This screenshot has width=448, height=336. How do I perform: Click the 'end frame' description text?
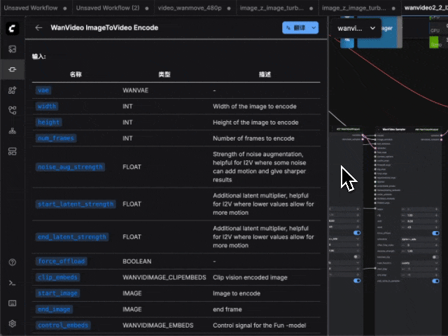pyautogui.click(x=227, y=309)
